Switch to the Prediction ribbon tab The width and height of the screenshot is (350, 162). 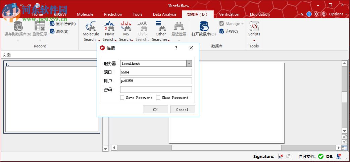pos(113,14)
